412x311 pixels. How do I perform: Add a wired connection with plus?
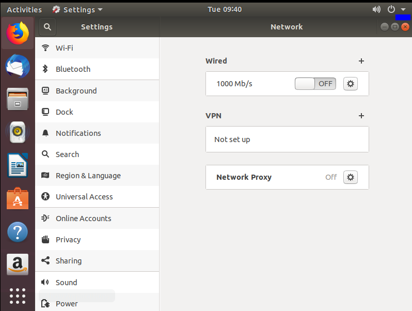(x=361, y=61)
